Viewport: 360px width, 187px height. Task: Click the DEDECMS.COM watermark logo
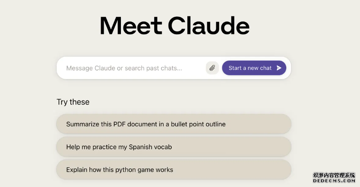[334, 181]
